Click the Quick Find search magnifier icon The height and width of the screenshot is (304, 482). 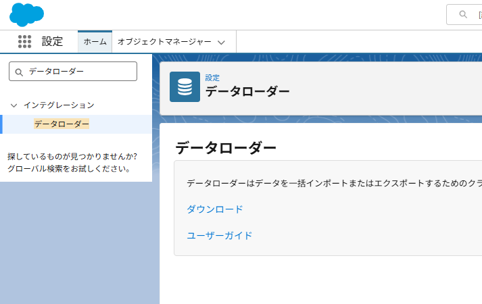[x=19, y=72]
